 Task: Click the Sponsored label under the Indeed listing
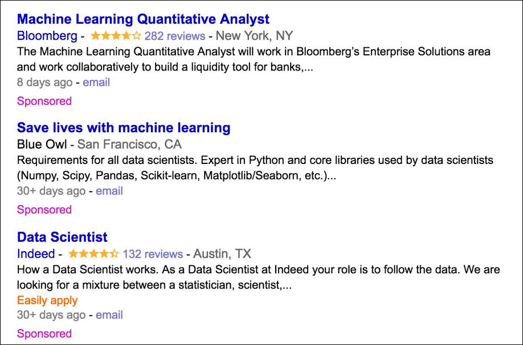pos(44,334)
